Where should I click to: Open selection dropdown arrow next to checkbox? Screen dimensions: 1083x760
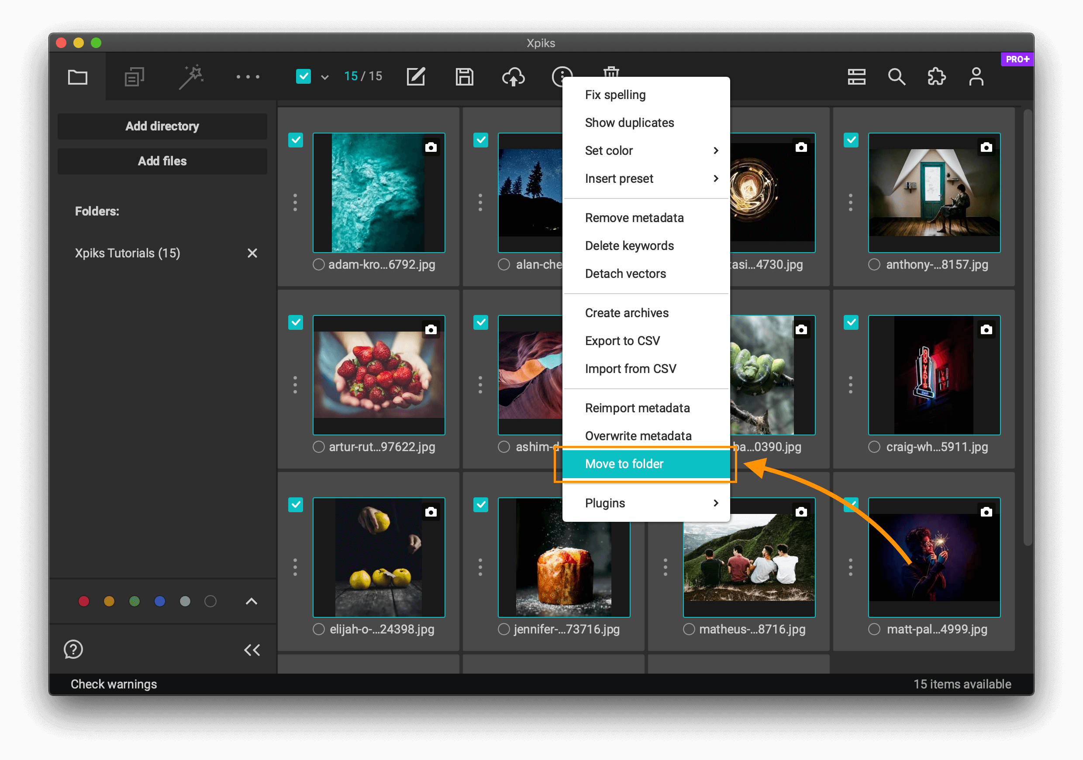coord(324,77)
